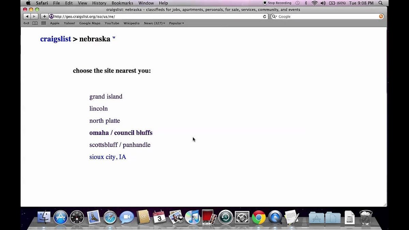The width and height of the screenshot is (409, 230).
Task: Reload the page with the refresh arrow
Action: pos(264,16)
